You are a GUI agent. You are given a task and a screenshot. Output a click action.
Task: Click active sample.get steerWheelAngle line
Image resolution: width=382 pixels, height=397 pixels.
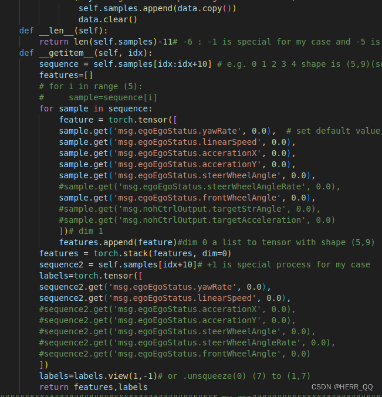[187, 175]
